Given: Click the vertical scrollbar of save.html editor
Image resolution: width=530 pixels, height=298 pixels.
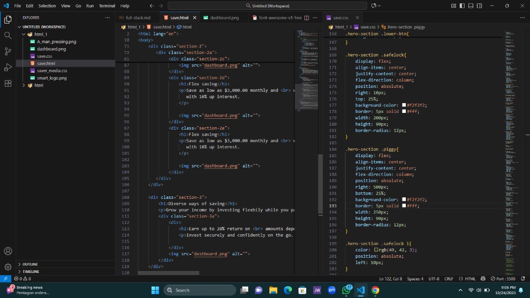Looking at the screenshot, I should (320, 184).
